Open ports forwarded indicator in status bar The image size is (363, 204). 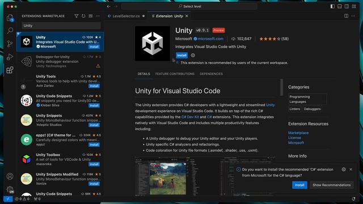[37, 199]
